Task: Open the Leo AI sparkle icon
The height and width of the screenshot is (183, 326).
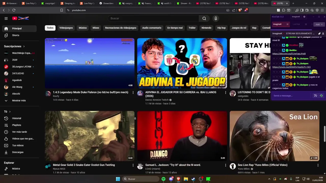Action: (312, 10)
